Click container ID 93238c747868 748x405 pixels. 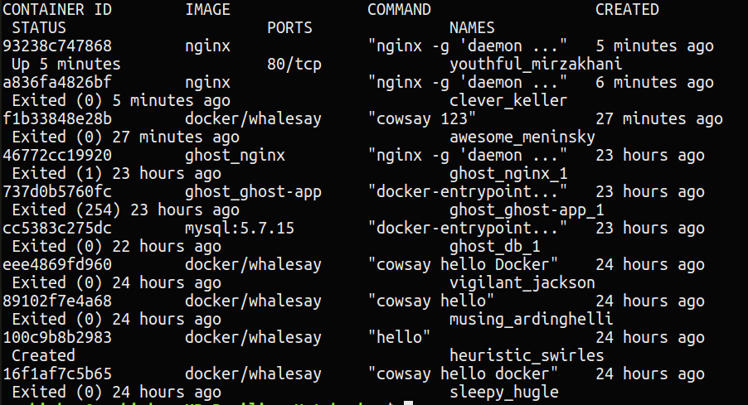[x=57, y=46]
